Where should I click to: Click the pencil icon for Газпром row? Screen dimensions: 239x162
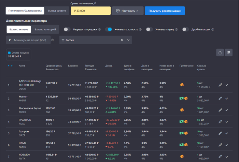[220, 133]
